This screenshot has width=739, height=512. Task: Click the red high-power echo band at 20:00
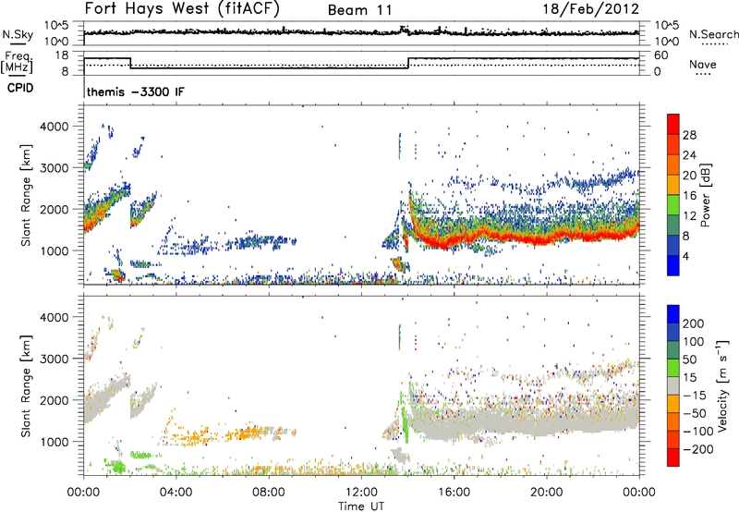coord(546,239)
